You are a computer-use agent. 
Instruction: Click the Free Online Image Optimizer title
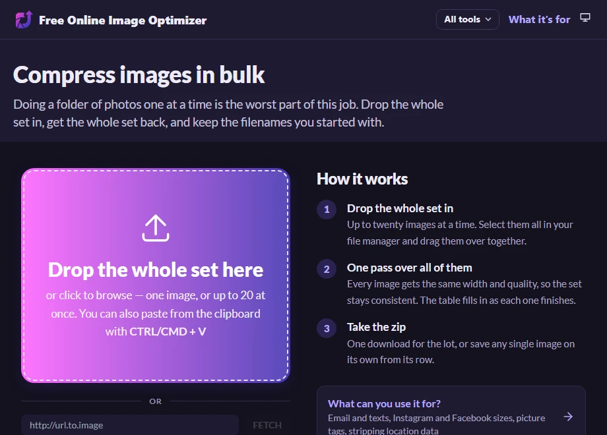click(x=123, y=20)
